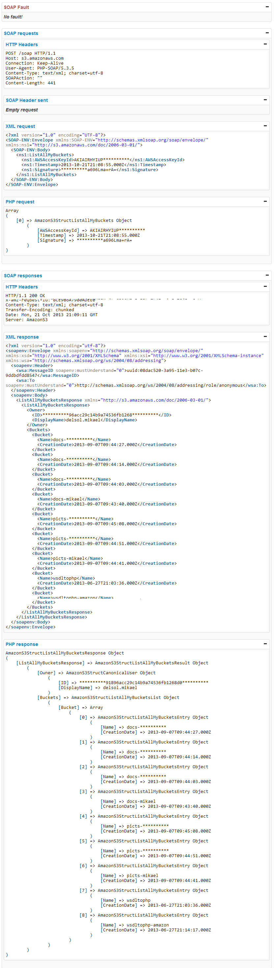Collapse HTTP Headers panel under SOAP requests
The width and height of the screenshot is (277, 968).
(265, 44)
